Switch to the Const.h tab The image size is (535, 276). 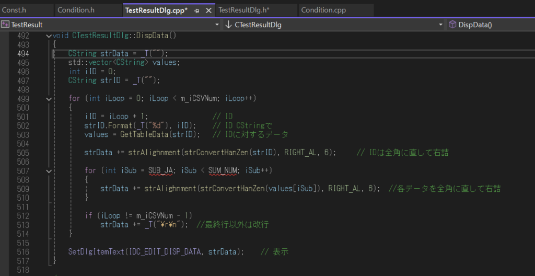pyautogui.click(x=14, y=10)
